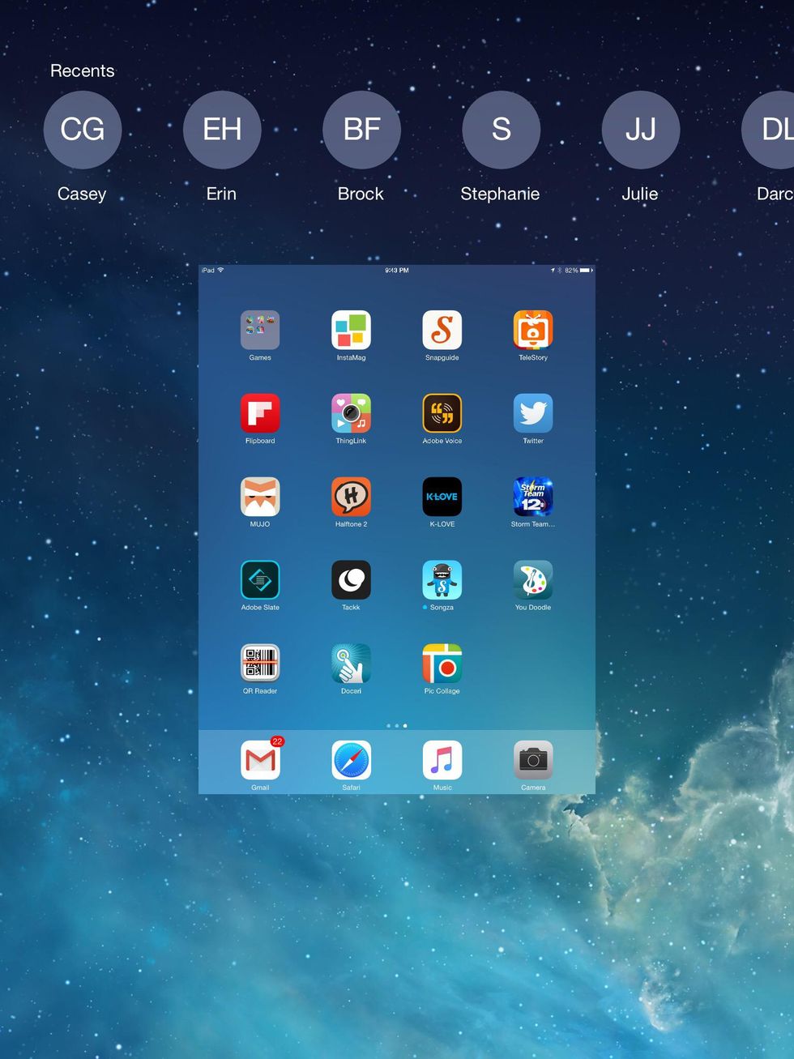Launch the ThingLink app
The image size is (794, 1059).
[351, 413]
